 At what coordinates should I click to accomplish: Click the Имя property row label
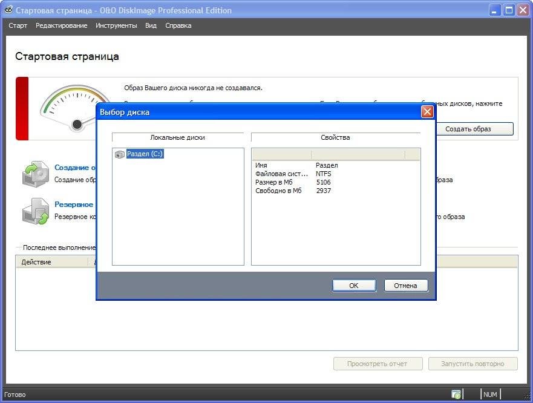coord(261,165)
